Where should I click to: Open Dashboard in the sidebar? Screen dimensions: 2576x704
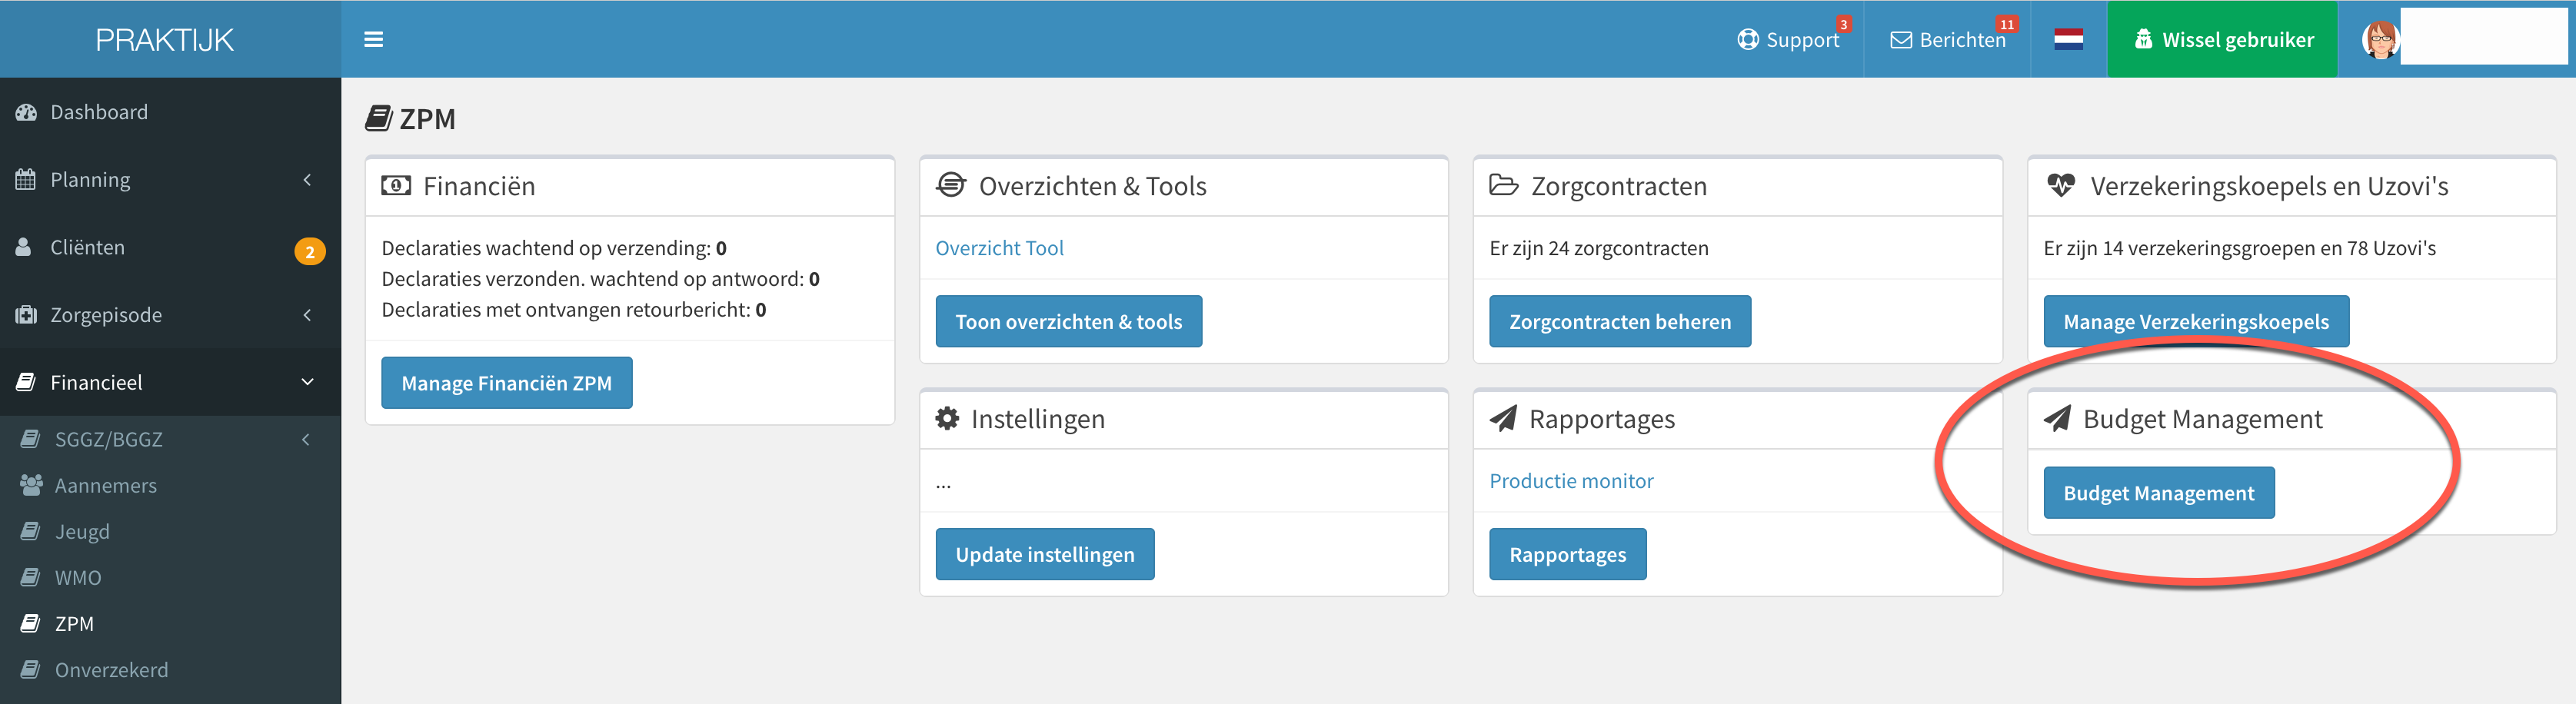pyautogui.click(x=170, y=112)
